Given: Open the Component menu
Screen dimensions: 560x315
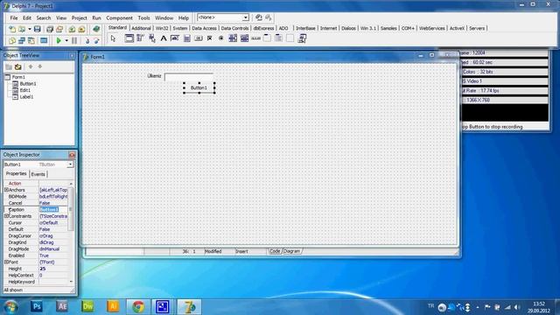Looking at the screenshot, I should click(119, 17).
